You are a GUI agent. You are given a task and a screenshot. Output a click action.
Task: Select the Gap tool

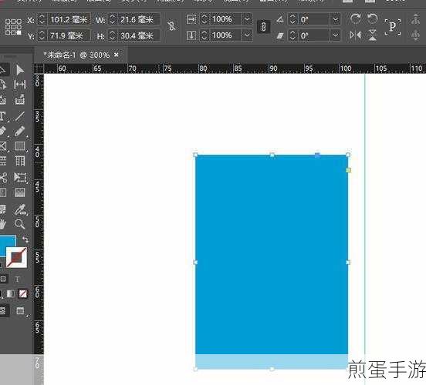click(20, 85)
